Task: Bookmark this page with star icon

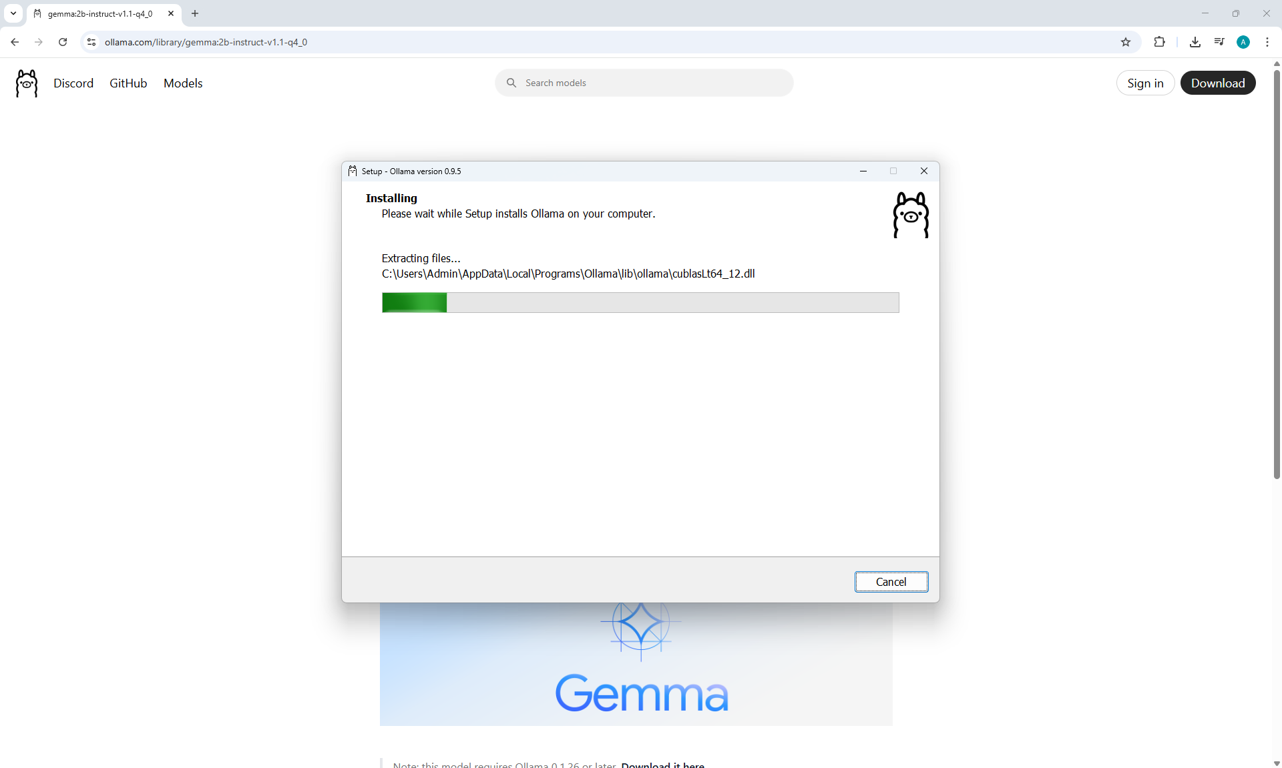Action: click(x=1126, y=42)
